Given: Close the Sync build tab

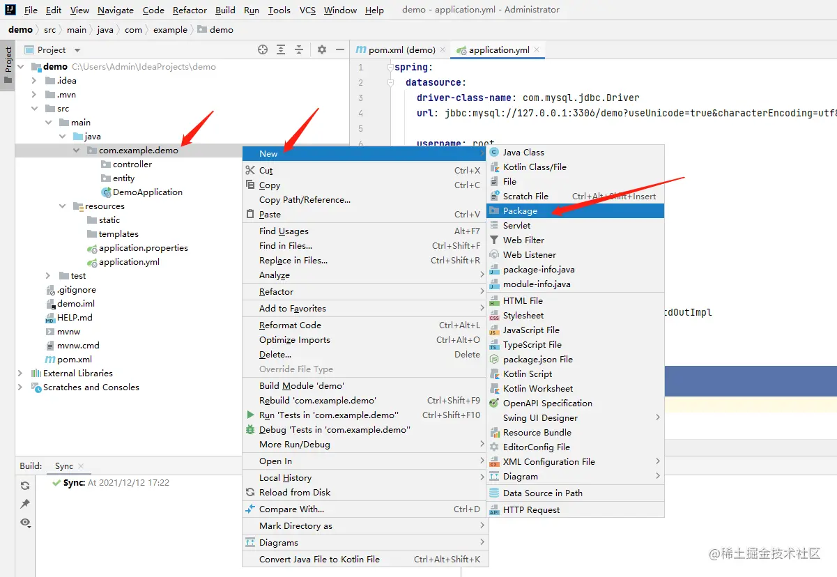Looking at the screenshot, I should pos(81,466).
